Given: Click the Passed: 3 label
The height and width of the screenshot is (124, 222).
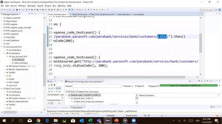Looking at the screenshot, I should (x=128, y=86).
